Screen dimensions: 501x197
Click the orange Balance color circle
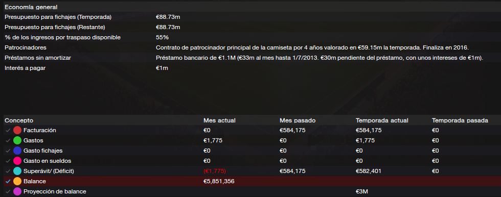[x=17, y=181]
